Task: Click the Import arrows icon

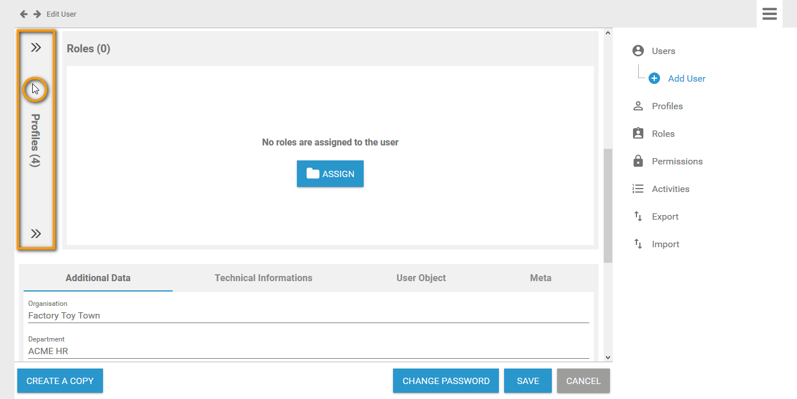Action: [638, 244]
